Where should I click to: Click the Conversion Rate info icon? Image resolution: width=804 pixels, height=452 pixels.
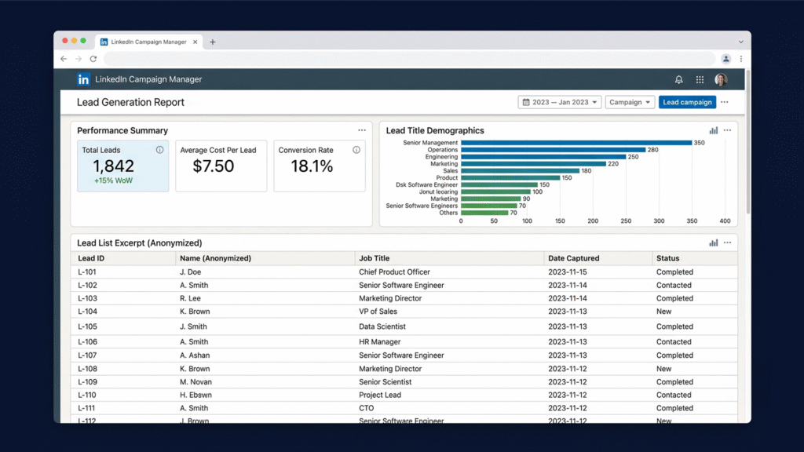click(356, 150)
